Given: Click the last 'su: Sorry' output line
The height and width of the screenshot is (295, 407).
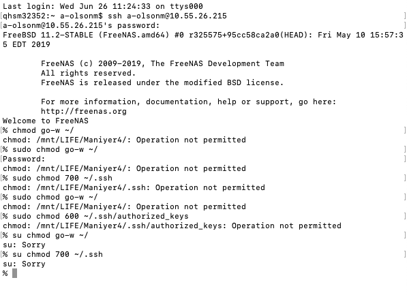Looking at the screenshot, I should [24, 264].
